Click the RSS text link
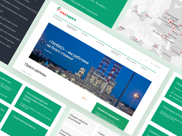 (x=85, y=99)
